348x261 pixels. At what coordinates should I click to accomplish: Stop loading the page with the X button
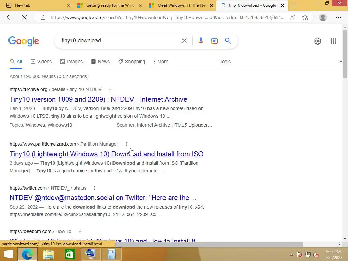pos(24,17)
